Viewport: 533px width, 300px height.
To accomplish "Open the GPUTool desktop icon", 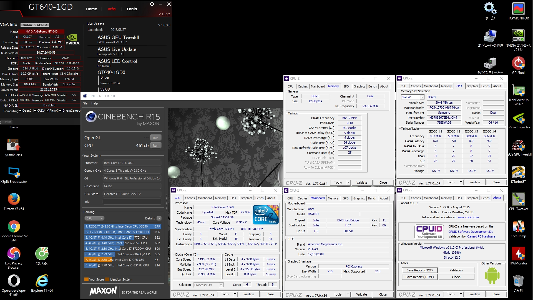I will click(518, 65).
